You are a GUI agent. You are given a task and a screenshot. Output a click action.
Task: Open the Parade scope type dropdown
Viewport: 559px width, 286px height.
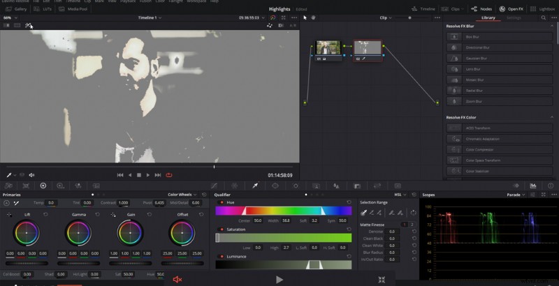516,195
